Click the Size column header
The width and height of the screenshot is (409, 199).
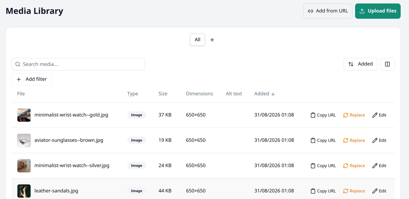pos(163,94)
